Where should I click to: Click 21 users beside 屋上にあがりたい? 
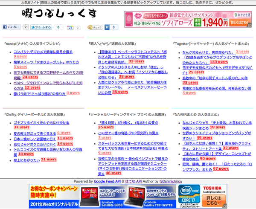(49, 159)
